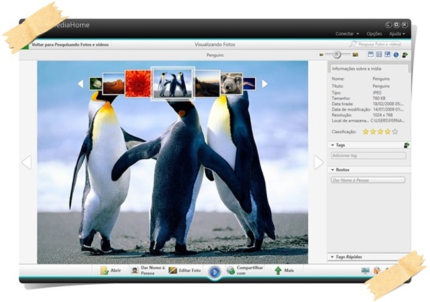Click the Adicionar tag input field

[x=368, y=155]
